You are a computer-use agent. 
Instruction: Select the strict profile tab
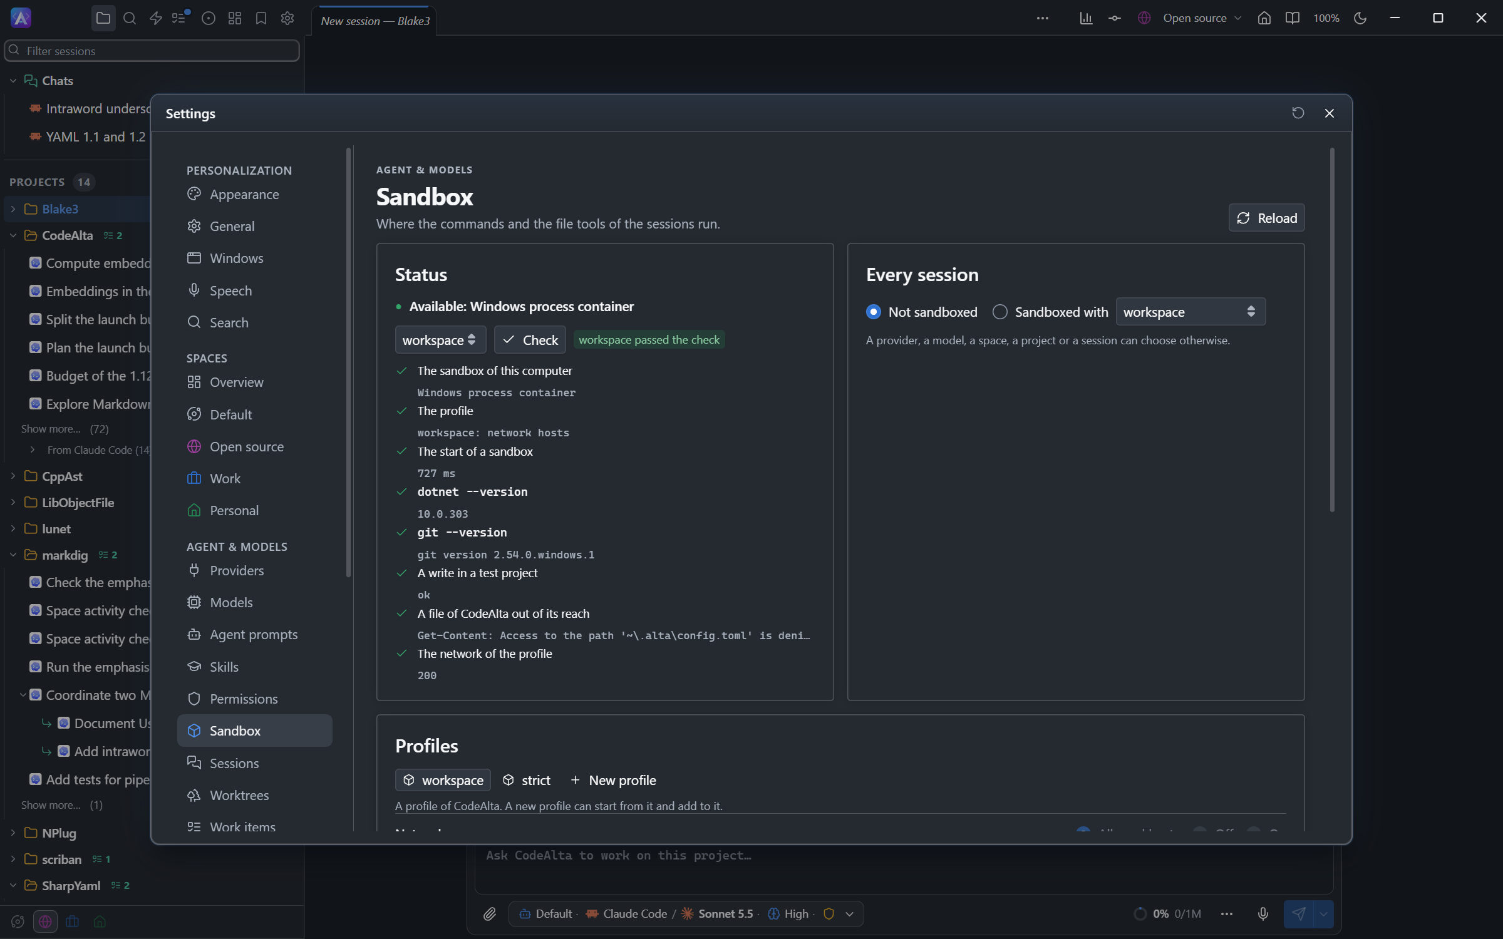[527, 780]
